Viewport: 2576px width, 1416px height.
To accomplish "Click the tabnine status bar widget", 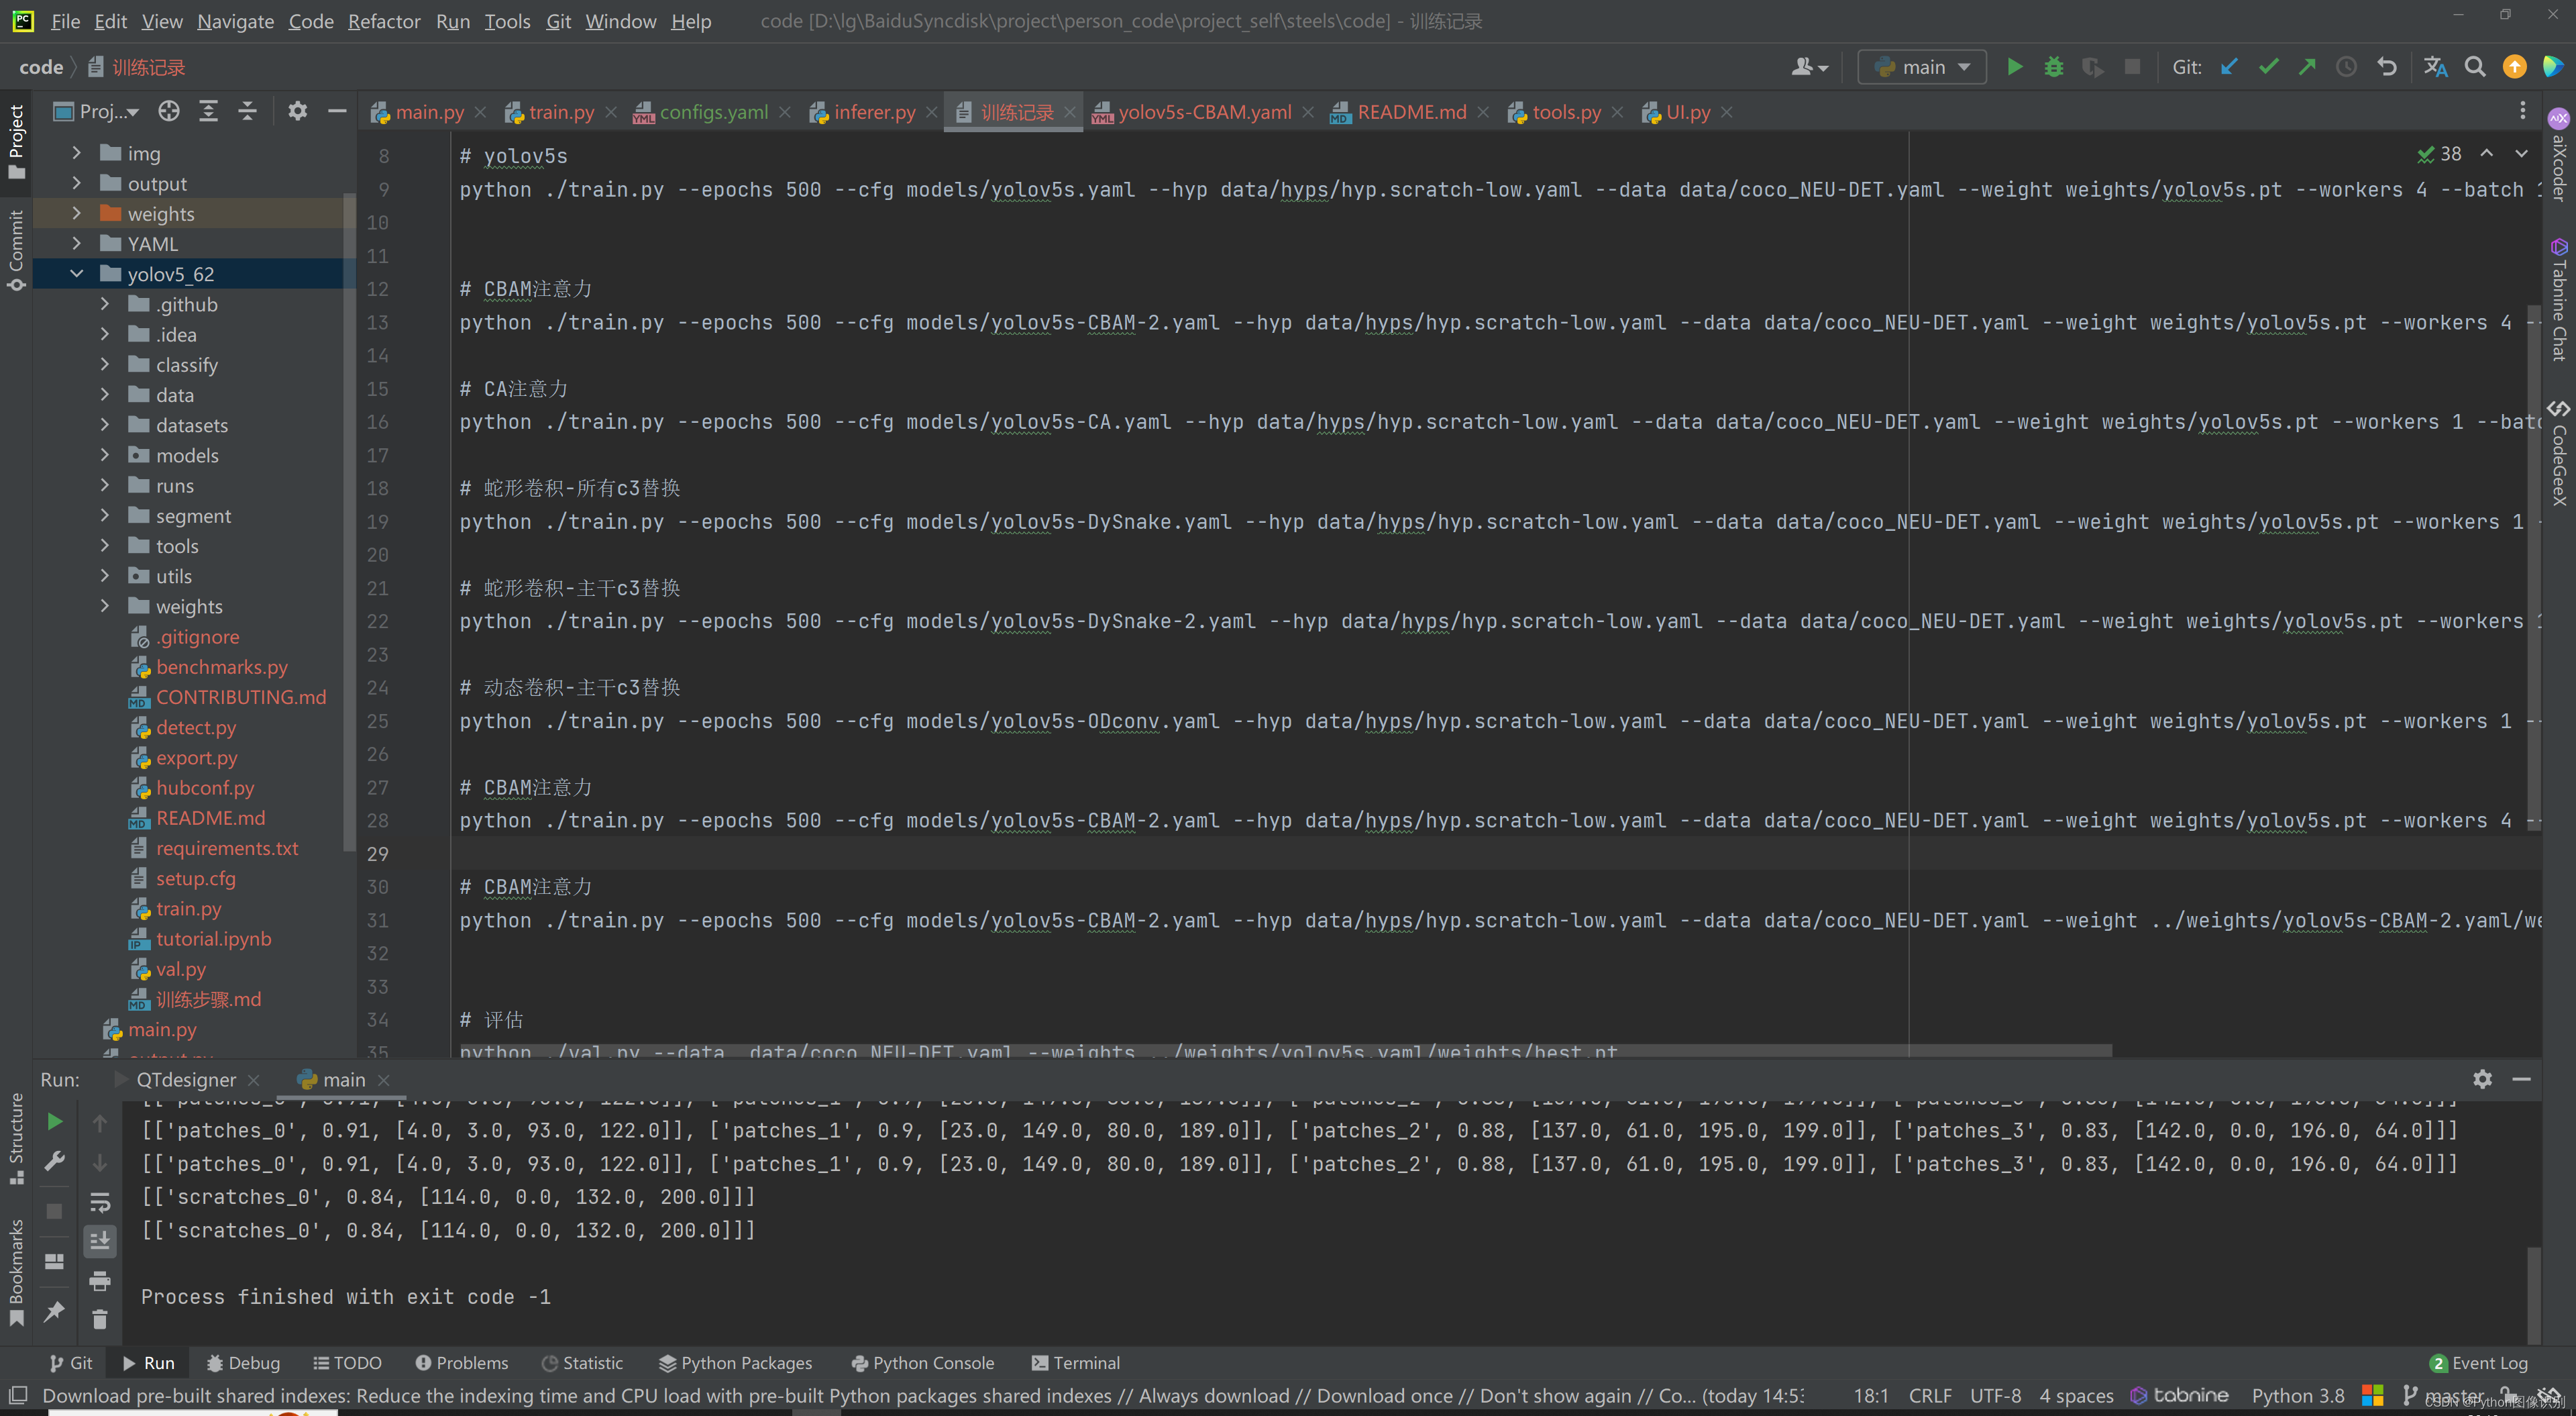I will coord(2180,1395).
